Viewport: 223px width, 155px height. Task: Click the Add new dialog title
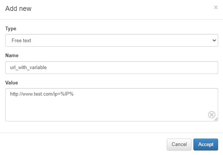click(x=18, y=8)
